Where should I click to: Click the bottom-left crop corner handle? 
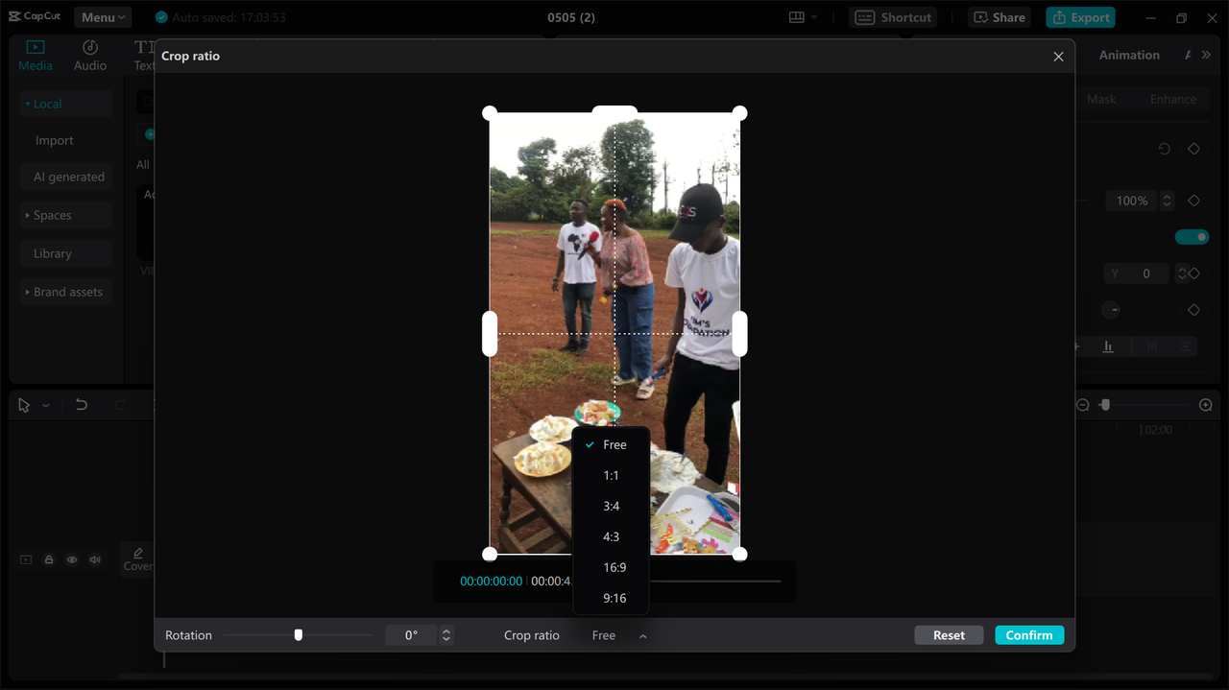(x=490, y=554)
